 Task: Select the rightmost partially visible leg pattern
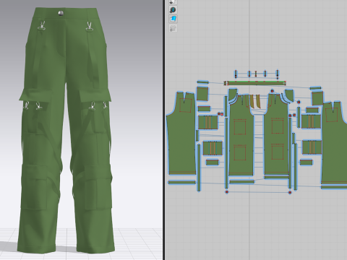coord(335,142)
